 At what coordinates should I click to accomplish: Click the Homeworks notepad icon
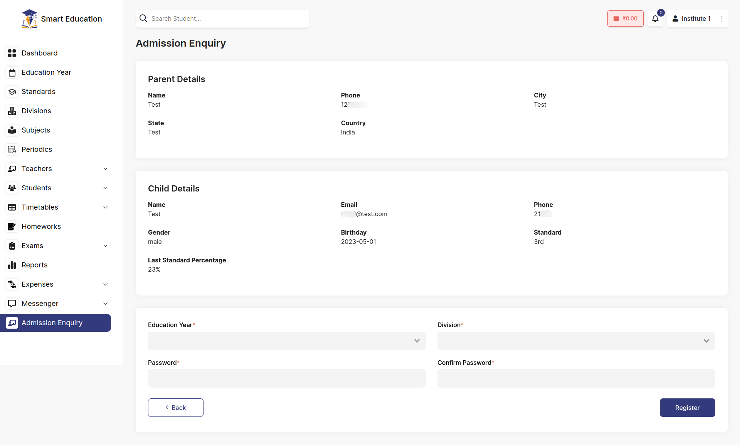point(12,227)
